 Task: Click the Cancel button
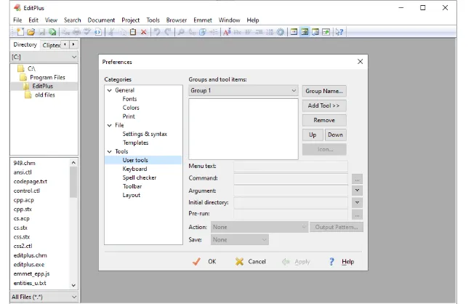(x=251, y=262)
